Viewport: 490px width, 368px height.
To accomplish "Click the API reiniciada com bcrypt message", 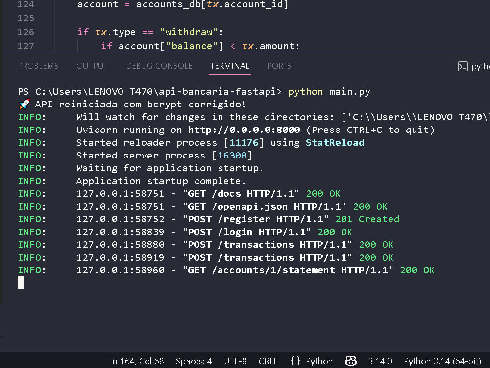I will tap(132, 104).
